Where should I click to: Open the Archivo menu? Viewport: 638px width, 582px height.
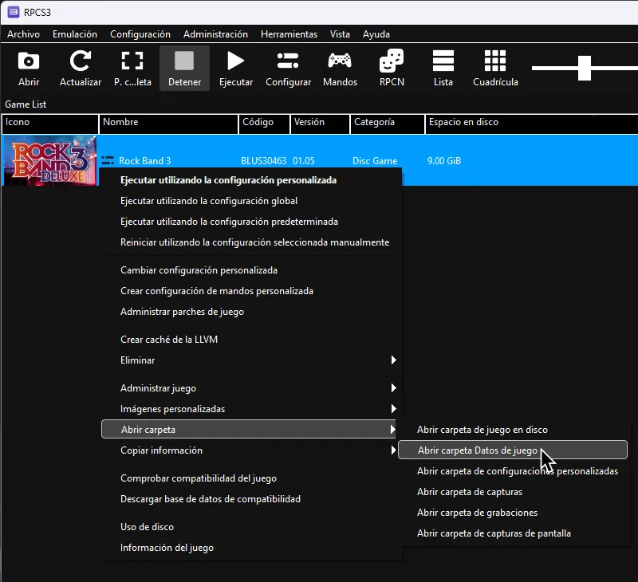point(24,34)
